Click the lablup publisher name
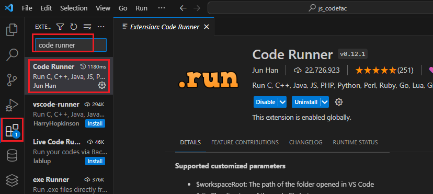Image resolution: width=433 pixels, height=194 pixels. [42, 161]
